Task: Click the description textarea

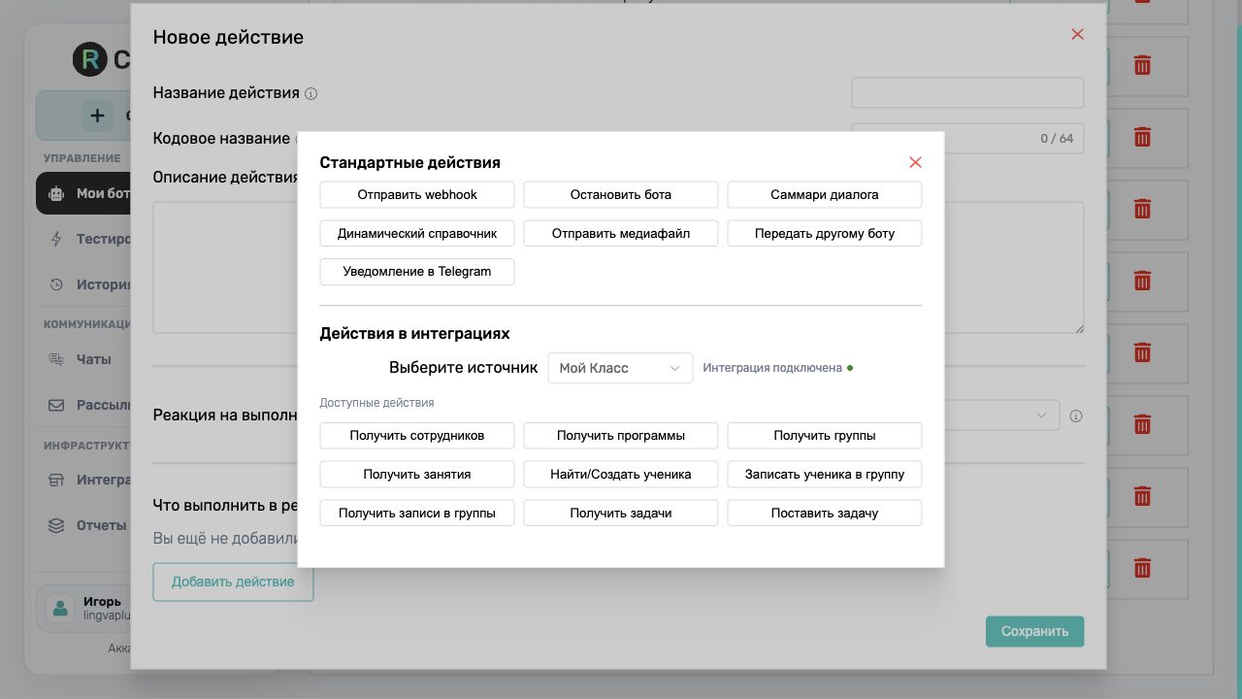Action: coord(618,268)
